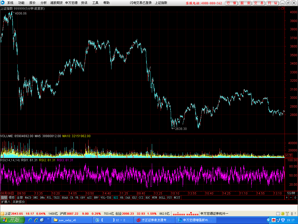The width and height of the screenshot is (298, 224).
Task: Switch indicator to CR
Action: tap(71, 198)
